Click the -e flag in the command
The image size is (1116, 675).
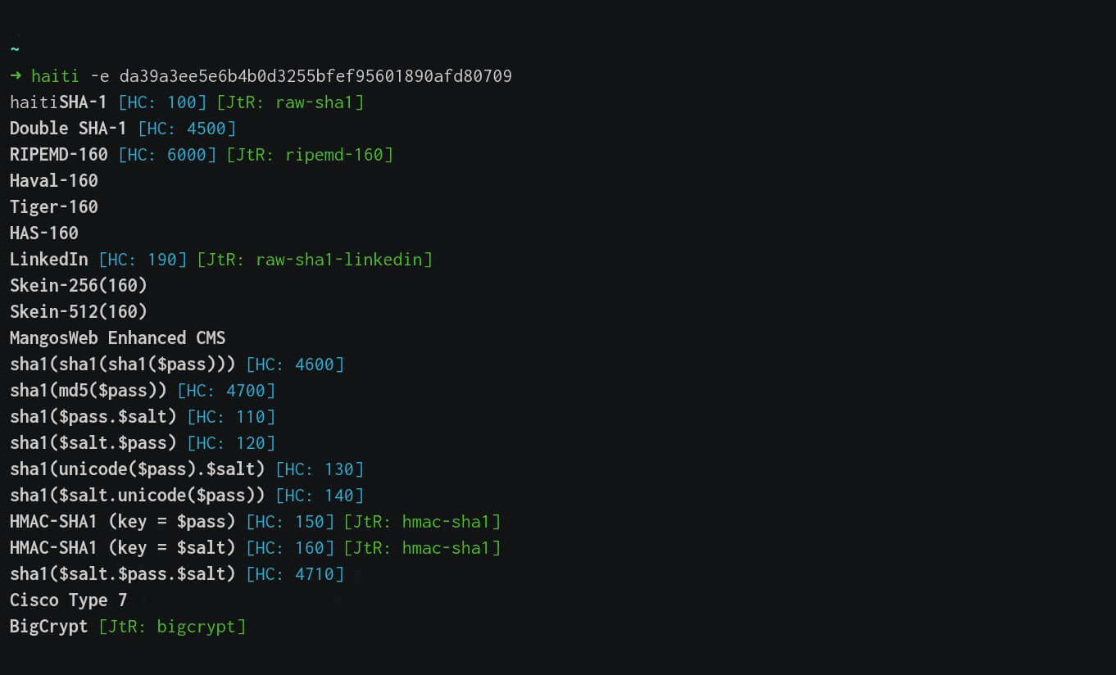pos(99,76)
